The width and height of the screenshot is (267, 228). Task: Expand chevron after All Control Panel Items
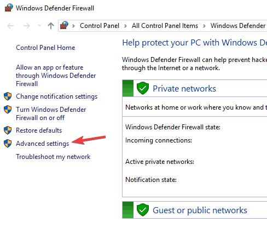click(204, 26)
